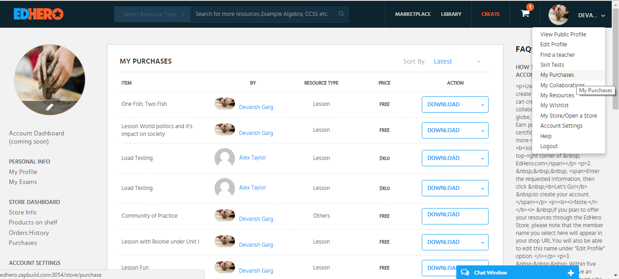The image size is (619, 279).
Task: Open the shopping cart icon
Action: (525, 13)
